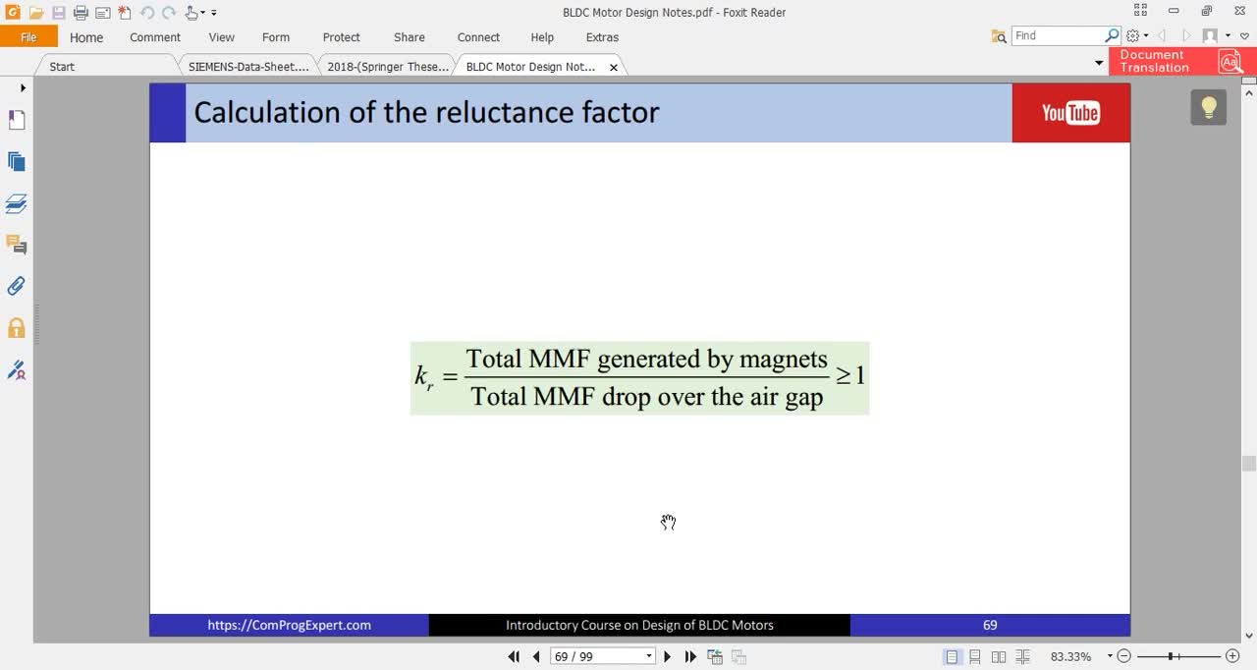Open the Layers panel in sidebar
This screenshot has width=1257, height=670.
[17, 204]
